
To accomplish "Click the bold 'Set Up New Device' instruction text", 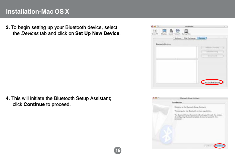I will [97, 33].
